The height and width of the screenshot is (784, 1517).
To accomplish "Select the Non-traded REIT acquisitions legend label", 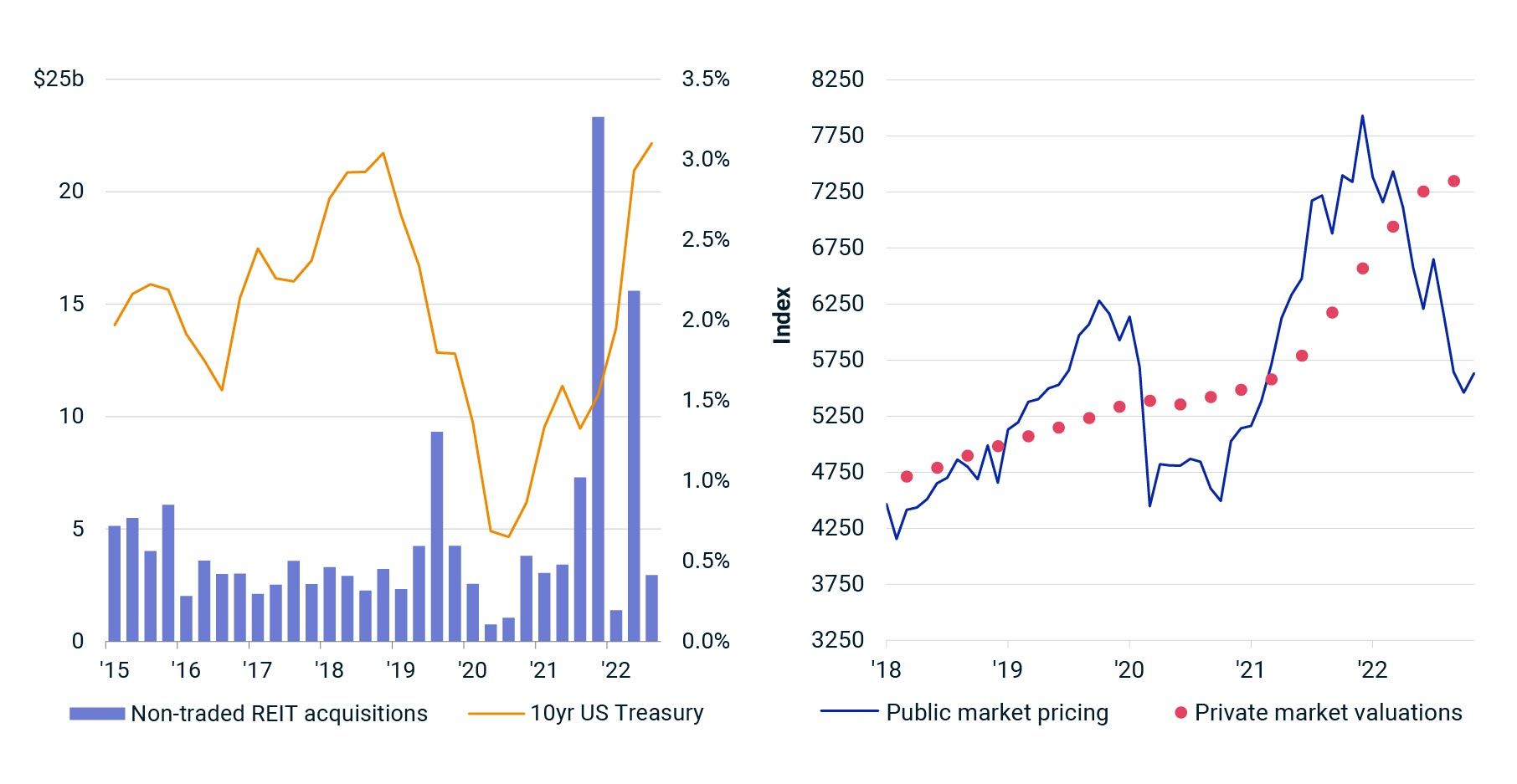I will (279, 714).
